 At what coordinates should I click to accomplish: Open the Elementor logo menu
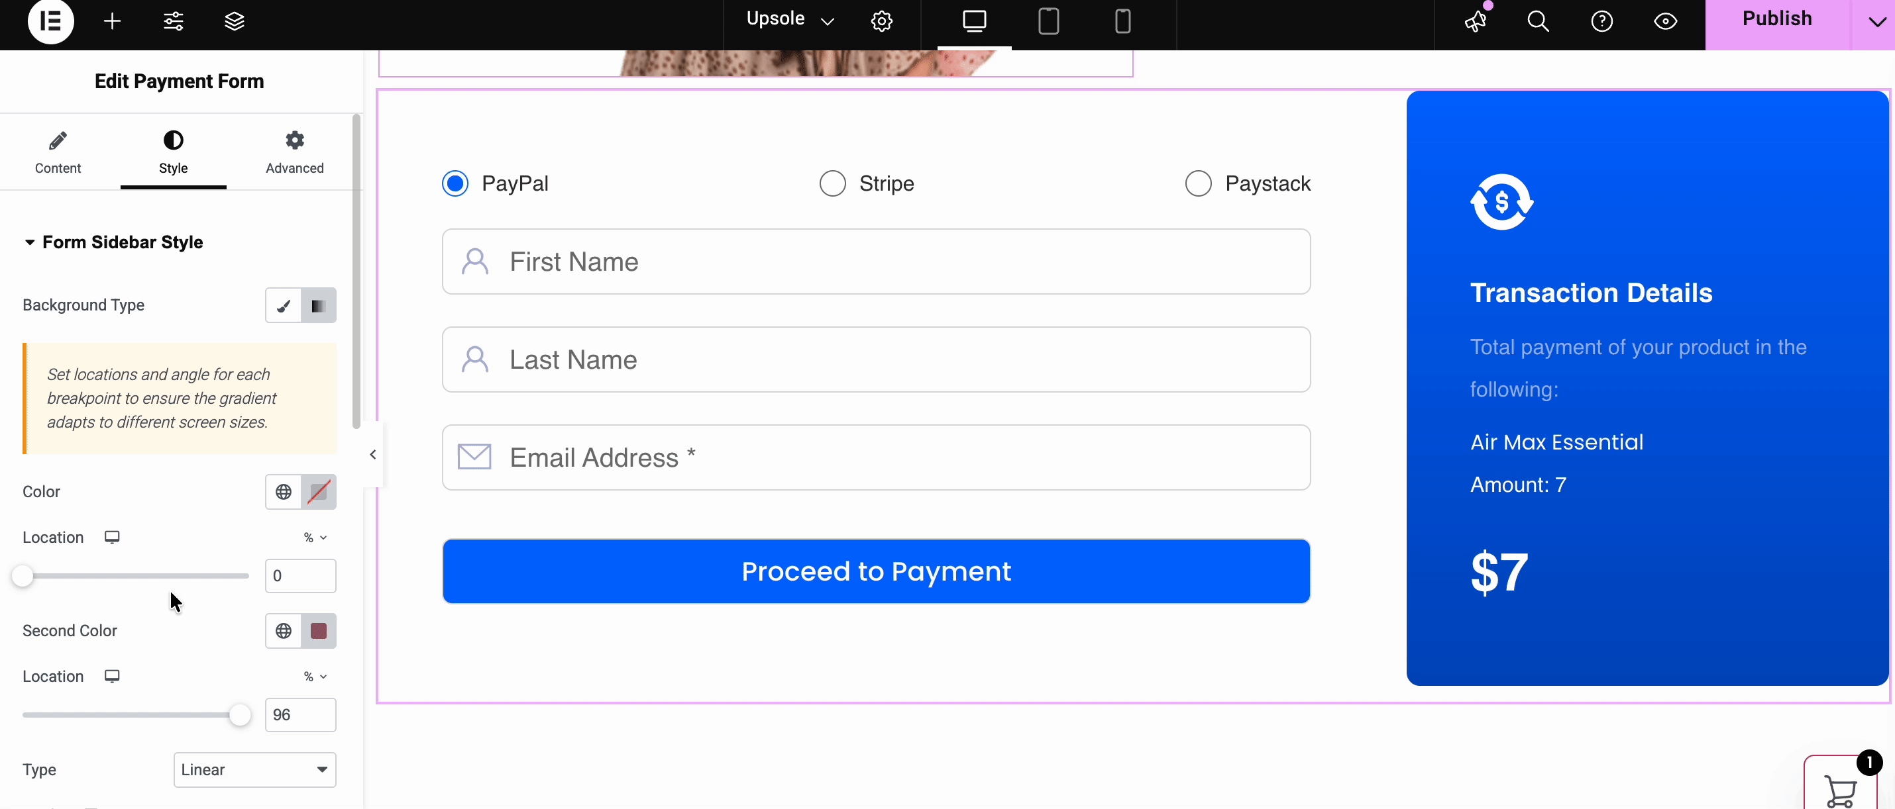pos(50,21)
